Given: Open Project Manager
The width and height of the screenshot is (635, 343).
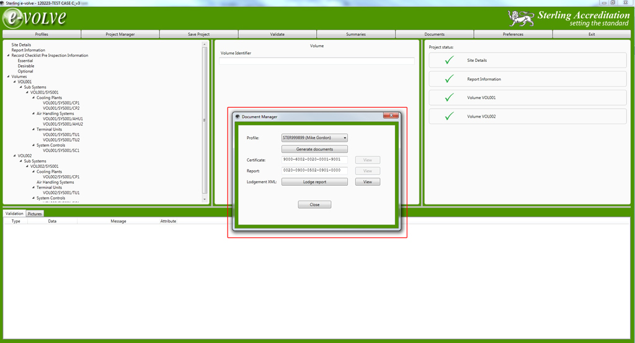Looking at the screenshot, I should (120, 35).
